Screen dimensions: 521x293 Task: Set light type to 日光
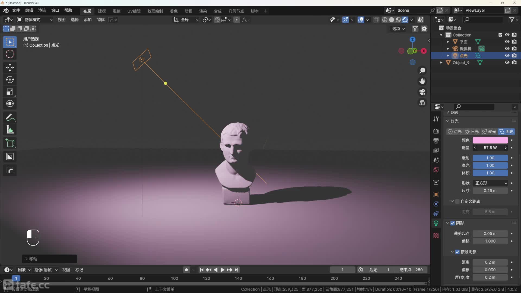472,132
